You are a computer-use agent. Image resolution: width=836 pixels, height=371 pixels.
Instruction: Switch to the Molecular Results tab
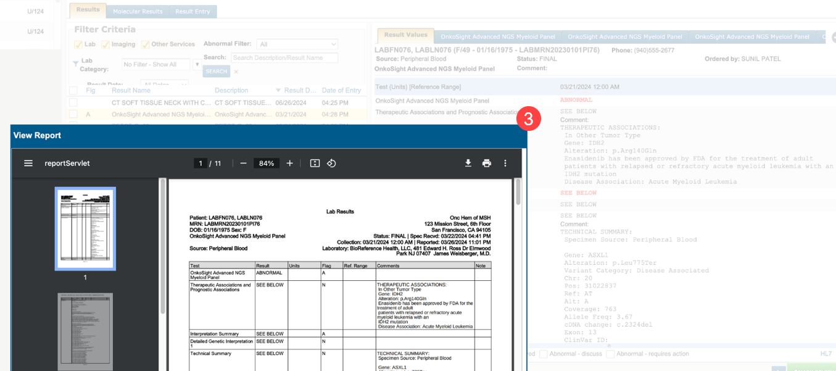tap(138, 11)
